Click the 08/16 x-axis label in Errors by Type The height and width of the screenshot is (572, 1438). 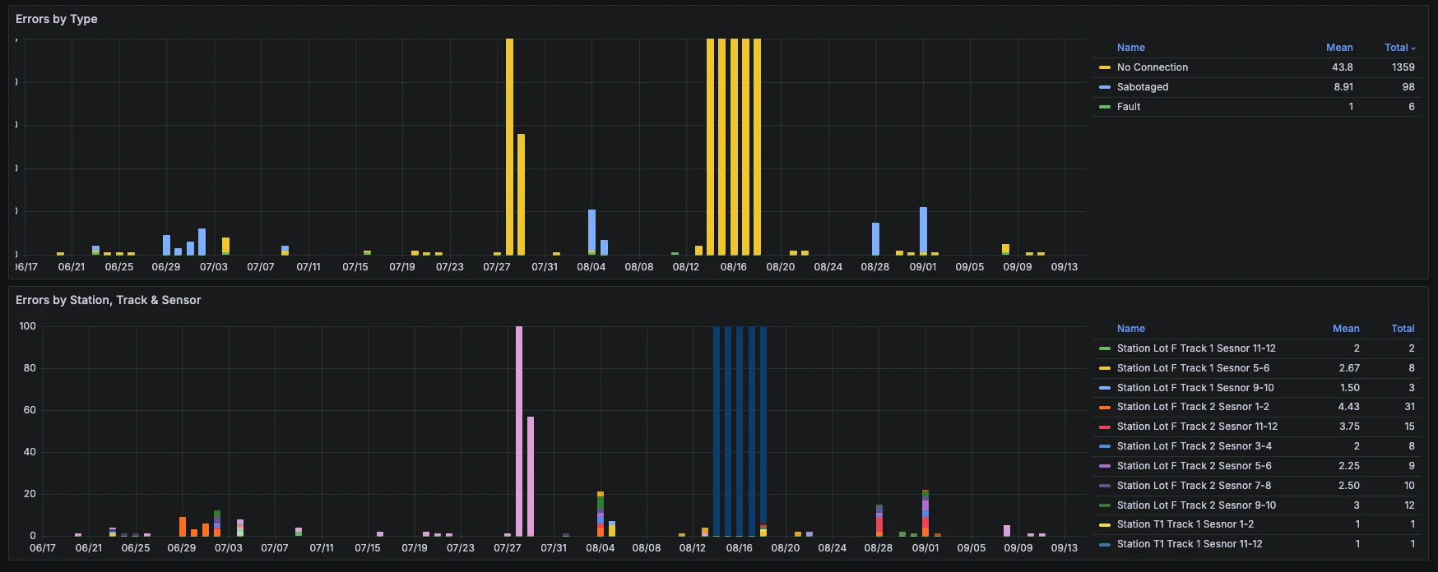click(734, 267)
